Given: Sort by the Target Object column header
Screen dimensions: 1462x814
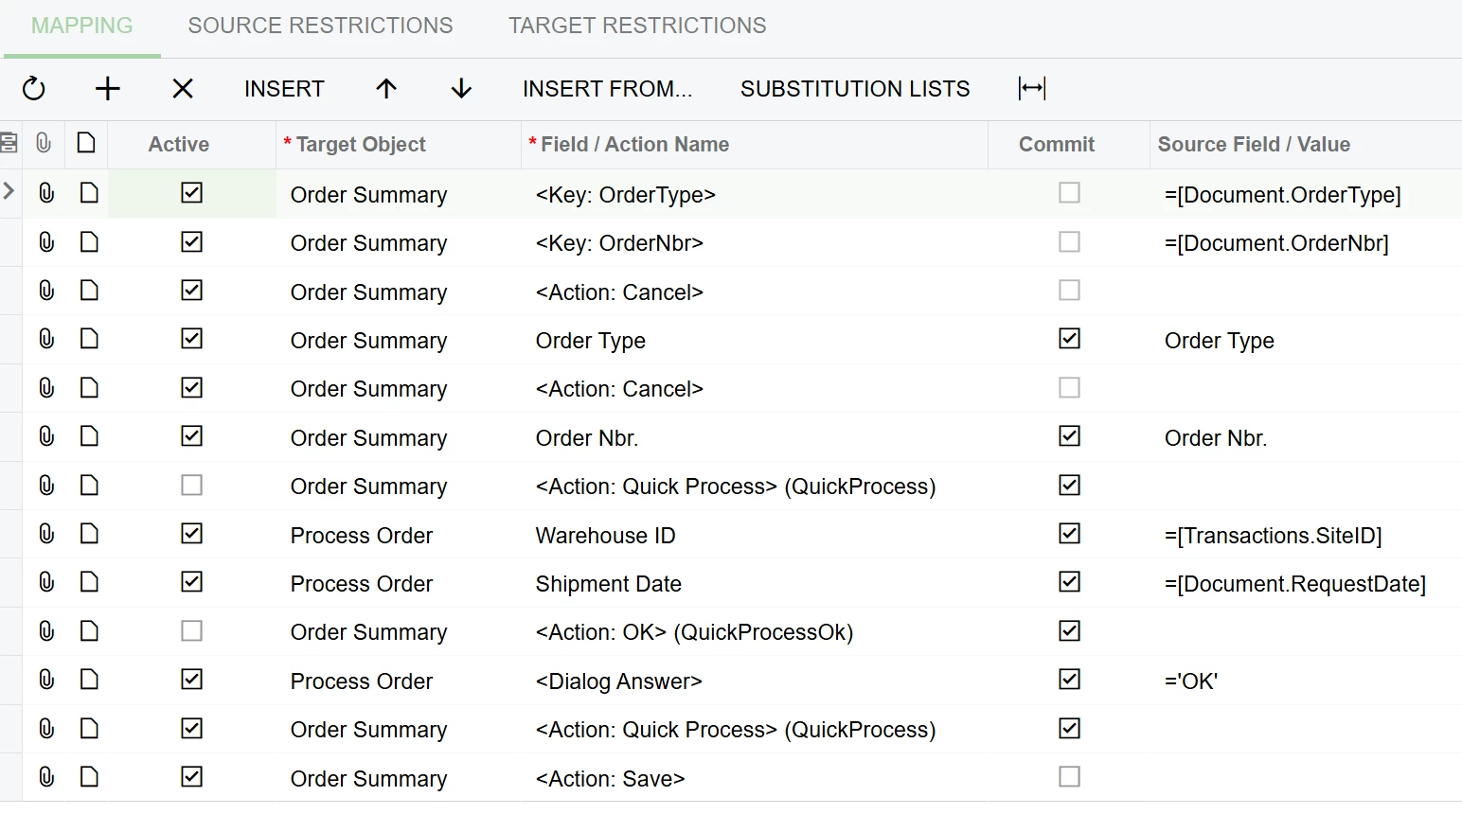Looking at the screenshot, I should point(360,144).
